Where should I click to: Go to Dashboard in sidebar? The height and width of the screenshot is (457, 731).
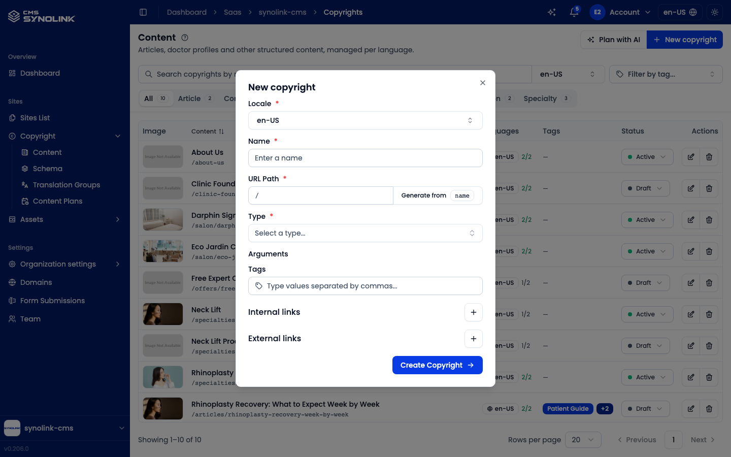(65, 73)
